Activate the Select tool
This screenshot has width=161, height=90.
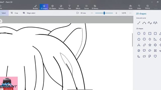(x=4, y=13)
